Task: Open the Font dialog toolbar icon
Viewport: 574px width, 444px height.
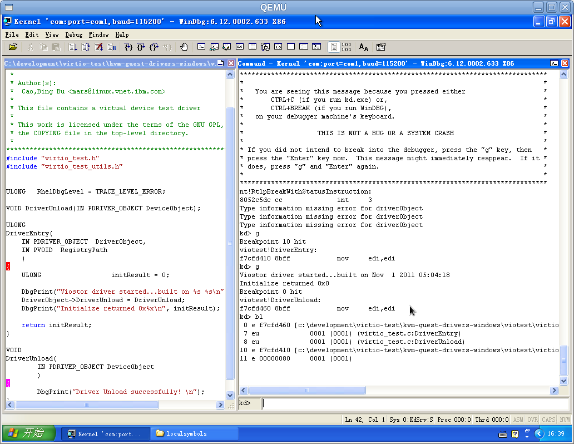Action: (x=364, y=47)
